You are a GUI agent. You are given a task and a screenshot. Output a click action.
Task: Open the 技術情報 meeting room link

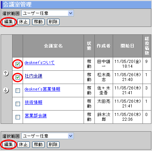pos(34,102)
